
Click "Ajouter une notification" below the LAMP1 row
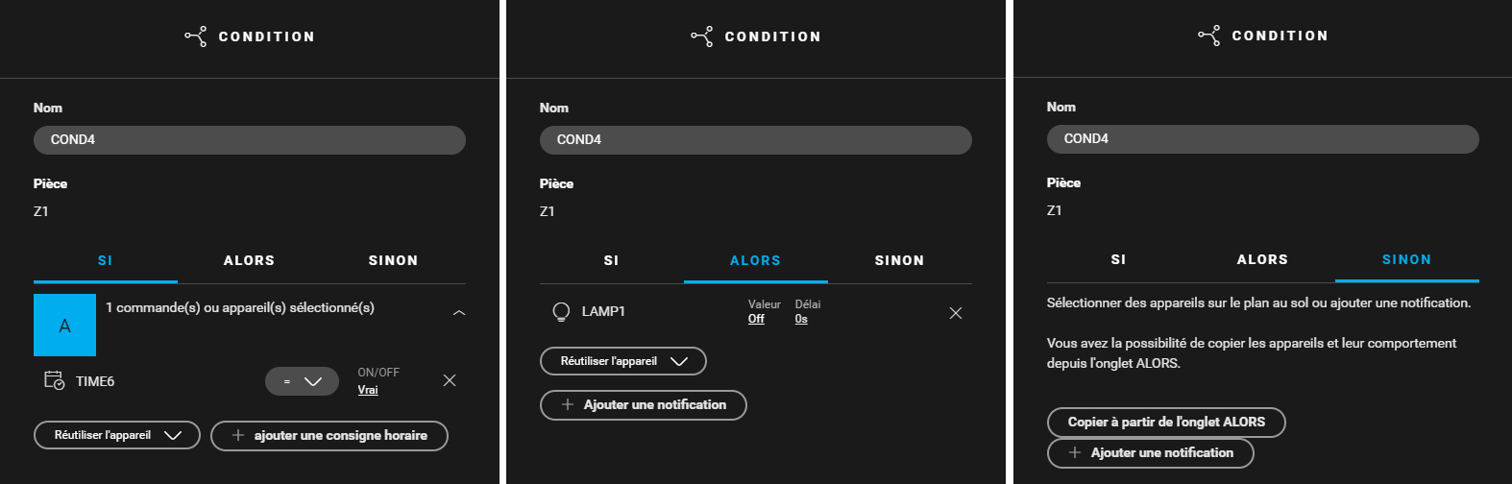(644, 404)
